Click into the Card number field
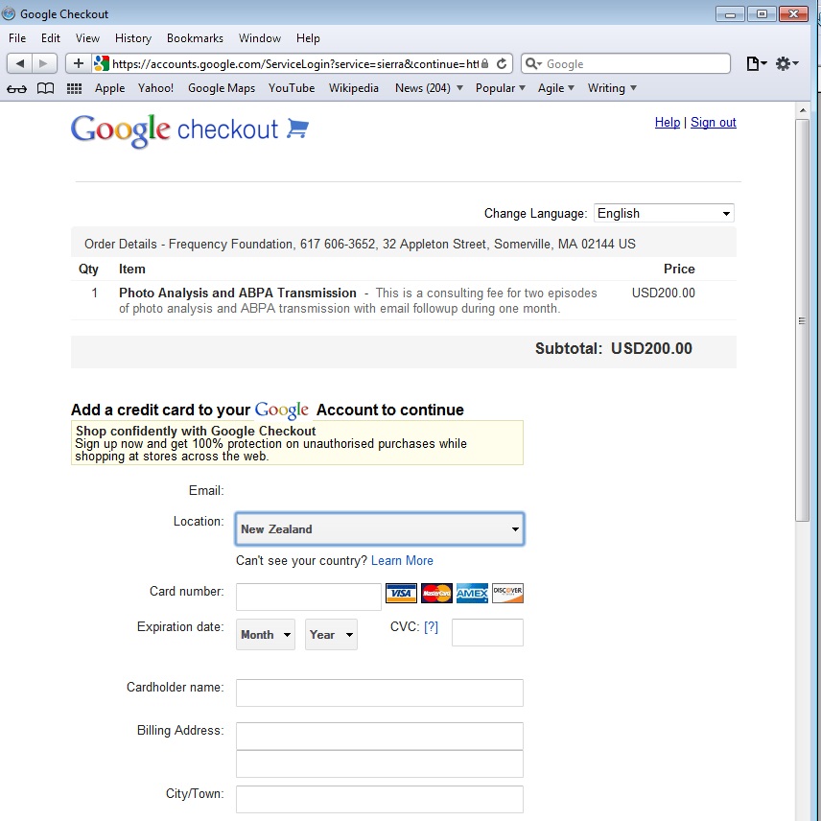The height and width of the screenshot is (821, 821). click(309, 597)
